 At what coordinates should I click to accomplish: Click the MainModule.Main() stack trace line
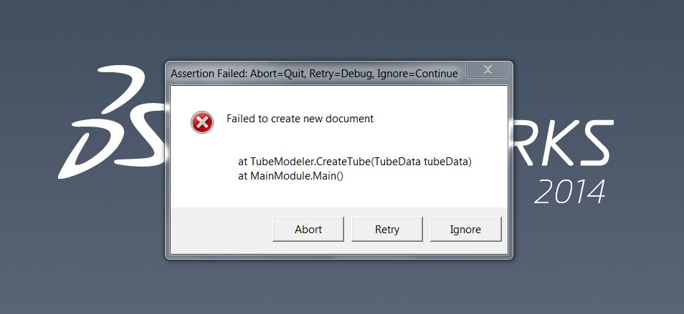(x=291, y=175)
